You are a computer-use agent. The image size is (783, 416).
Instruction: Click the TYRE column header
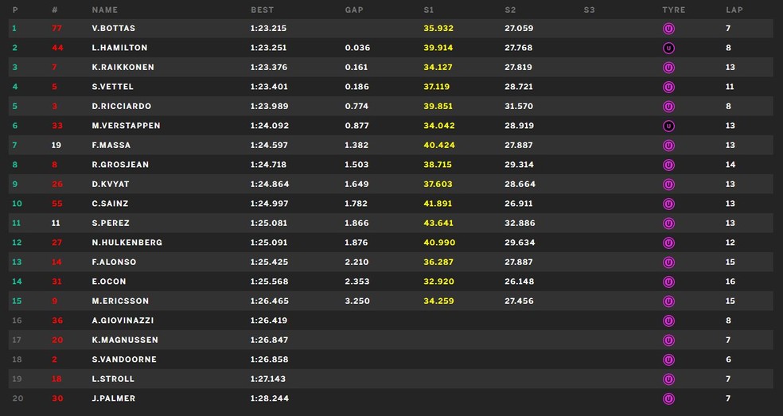[x=673, y=10]
